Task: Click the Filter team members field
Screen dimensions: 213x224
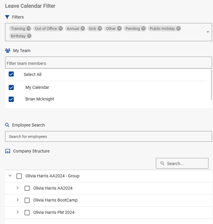Action: tap(108, 63)
